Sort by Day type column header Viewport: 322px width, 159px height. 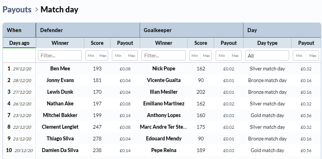[x=267, y=43]
